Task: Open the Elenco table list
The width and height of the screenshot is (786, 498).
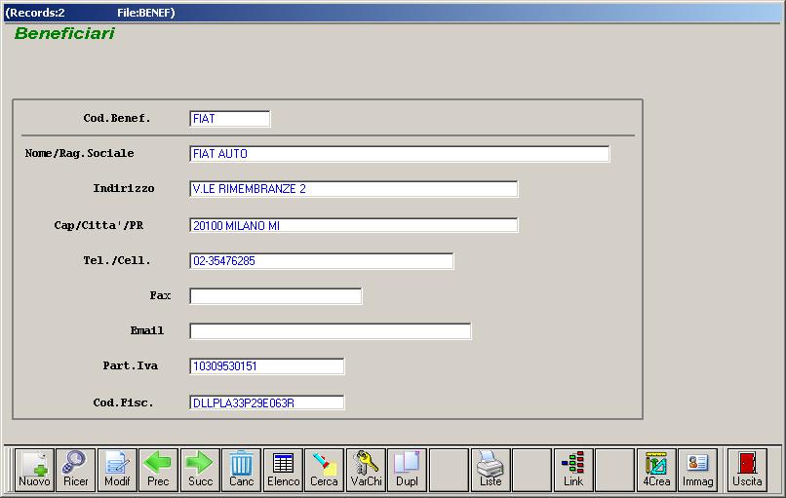Action: click(x=283, y=470)
